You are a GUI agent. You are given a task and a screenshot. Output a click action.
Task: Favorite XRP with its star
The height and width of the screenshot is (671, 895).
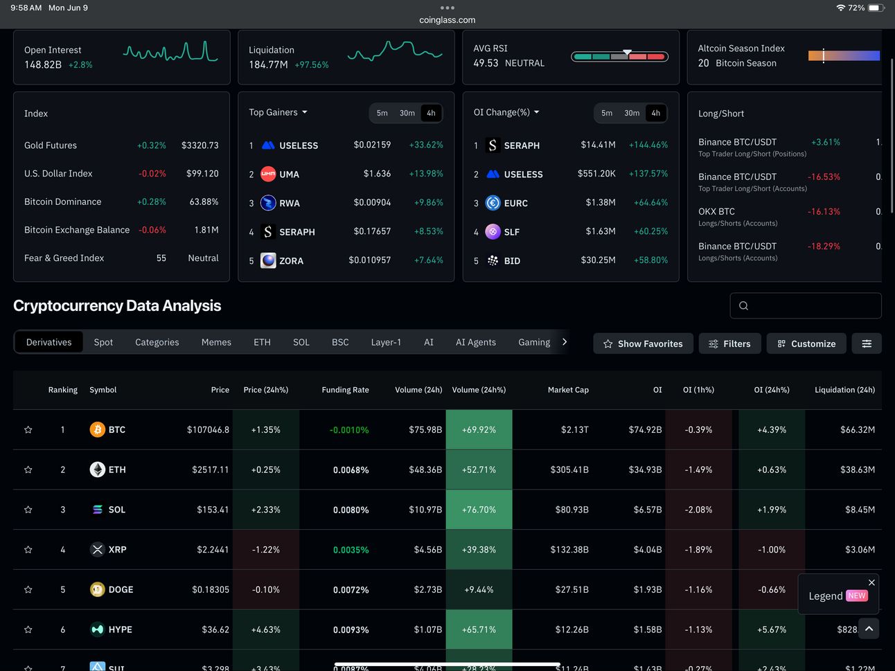click(28, 550)
